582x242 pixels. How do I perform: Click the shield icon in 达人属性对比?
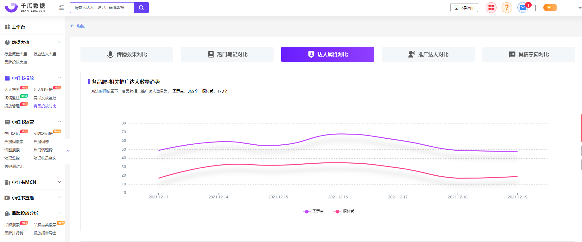click(x=311, y=54)
